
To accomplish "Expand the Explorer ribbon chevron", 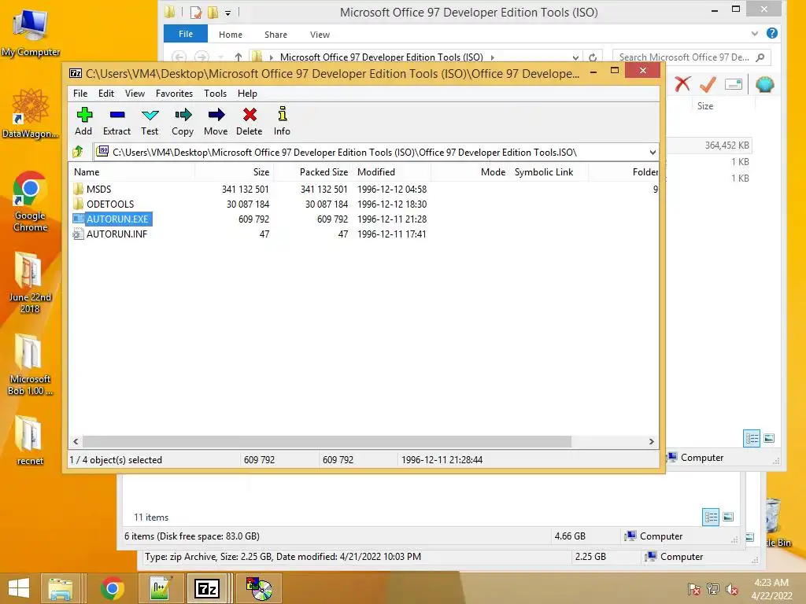I will [755, 34].
